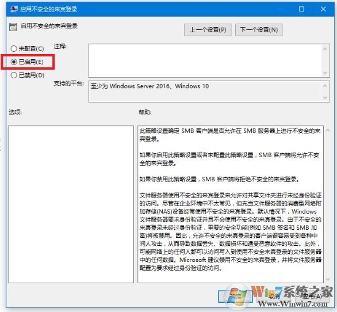The image size is (337, 312).
Task: Click the policy setting icon beside heading
Action: (13, 27)
